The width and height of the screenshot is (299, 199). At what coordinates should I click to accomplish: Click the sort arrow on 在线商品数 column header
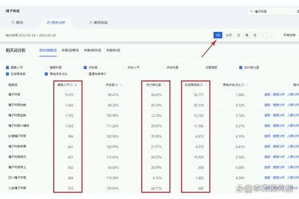[206, 85]
